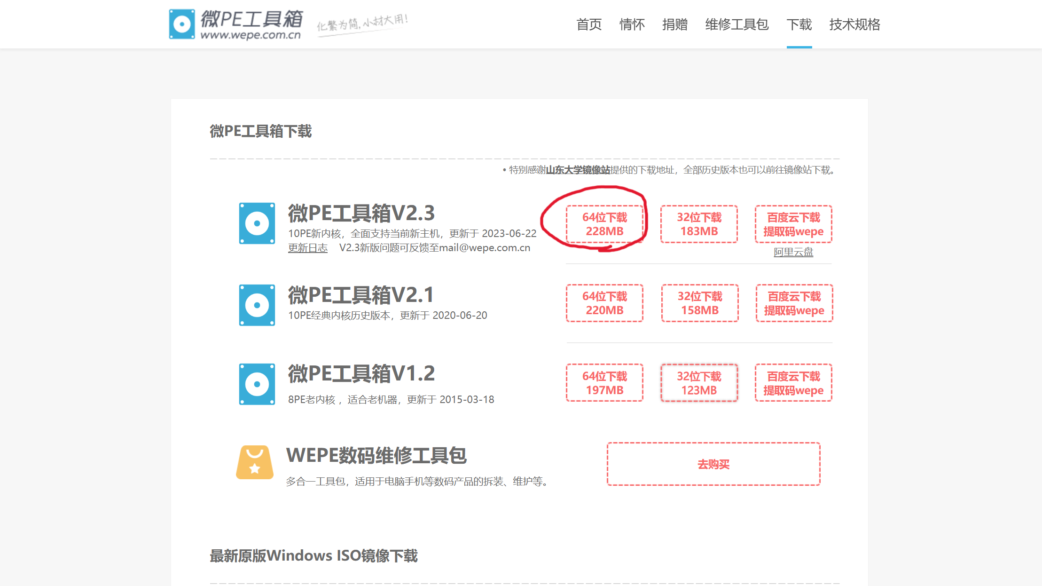Open V1.2 百度云下载 button
Viewport: 1042px width, 586px height.
tap(793, 383)
